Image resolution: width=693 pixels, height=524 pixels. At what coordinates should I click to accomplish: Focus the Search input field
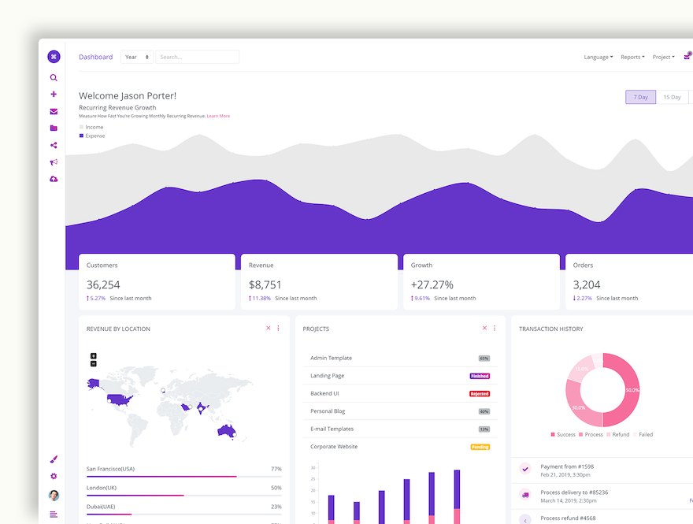(x=198, y=57)
